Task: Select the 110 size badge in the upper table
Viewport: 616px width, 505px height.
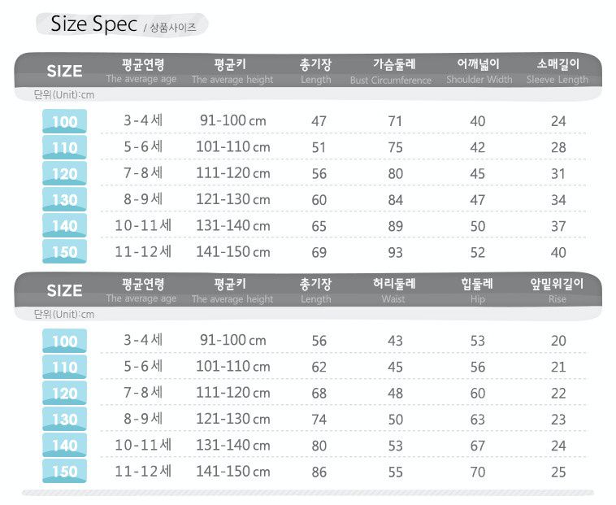Action: (64, 148)
